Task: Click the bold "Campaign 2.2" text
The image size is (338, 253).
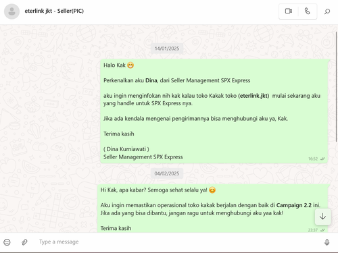Action: pyautogui.click(x=294, y=205)
